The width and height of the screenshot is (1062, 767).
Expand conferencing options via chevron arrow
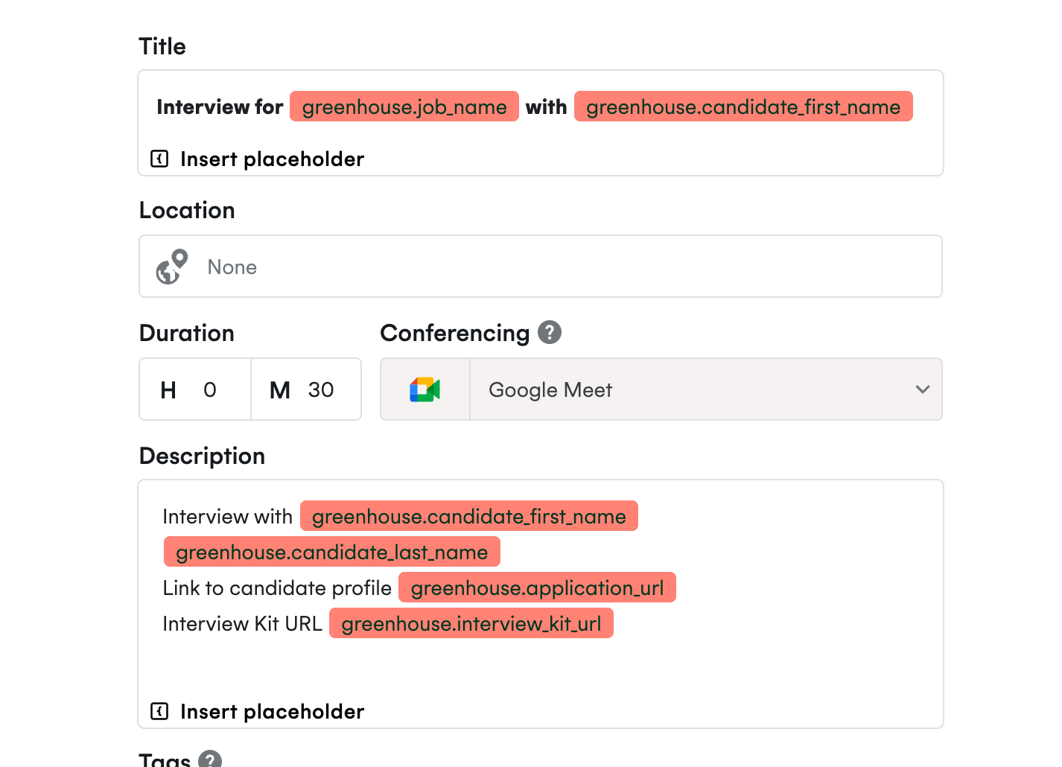[x=923, y=389]
